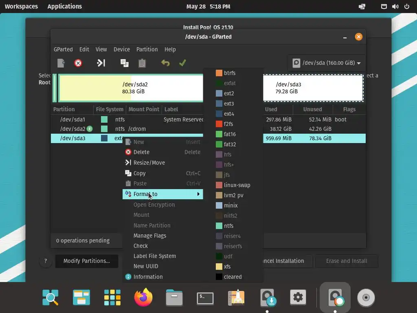Screen dimensions: 417x313
Task: Choose fat16 file system format
Action: point(233,134)
